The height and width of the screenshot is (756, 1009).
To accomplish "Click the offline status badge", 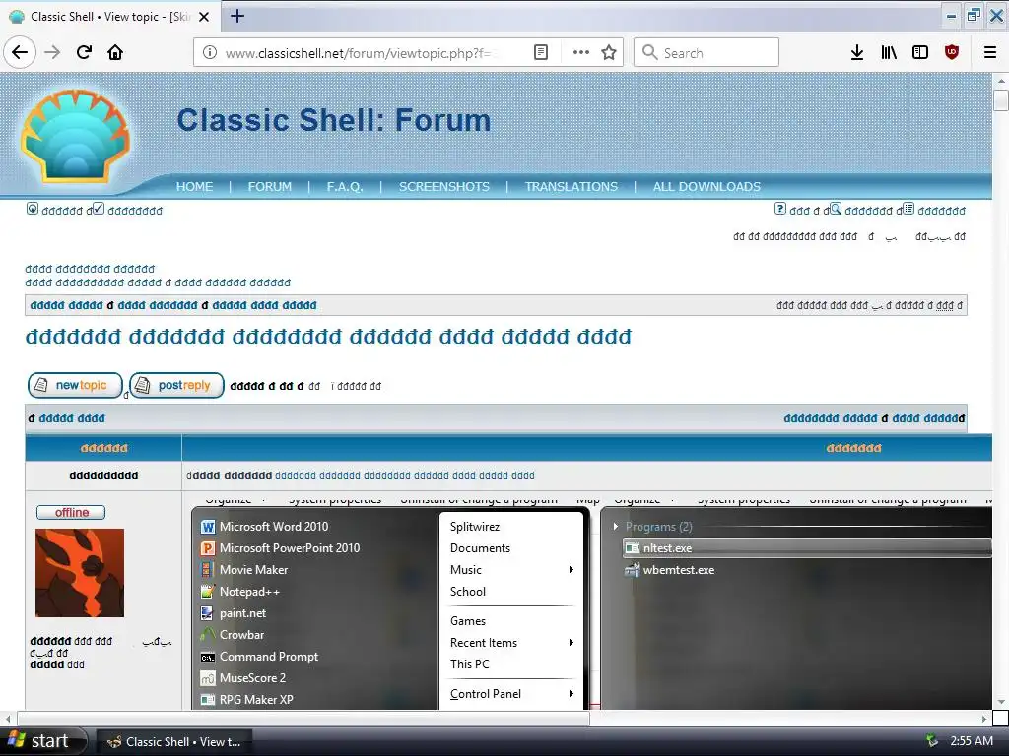I will [x=71, y=512].
